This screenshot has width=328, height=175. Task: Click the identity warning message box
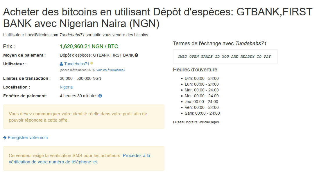(84, 116)
